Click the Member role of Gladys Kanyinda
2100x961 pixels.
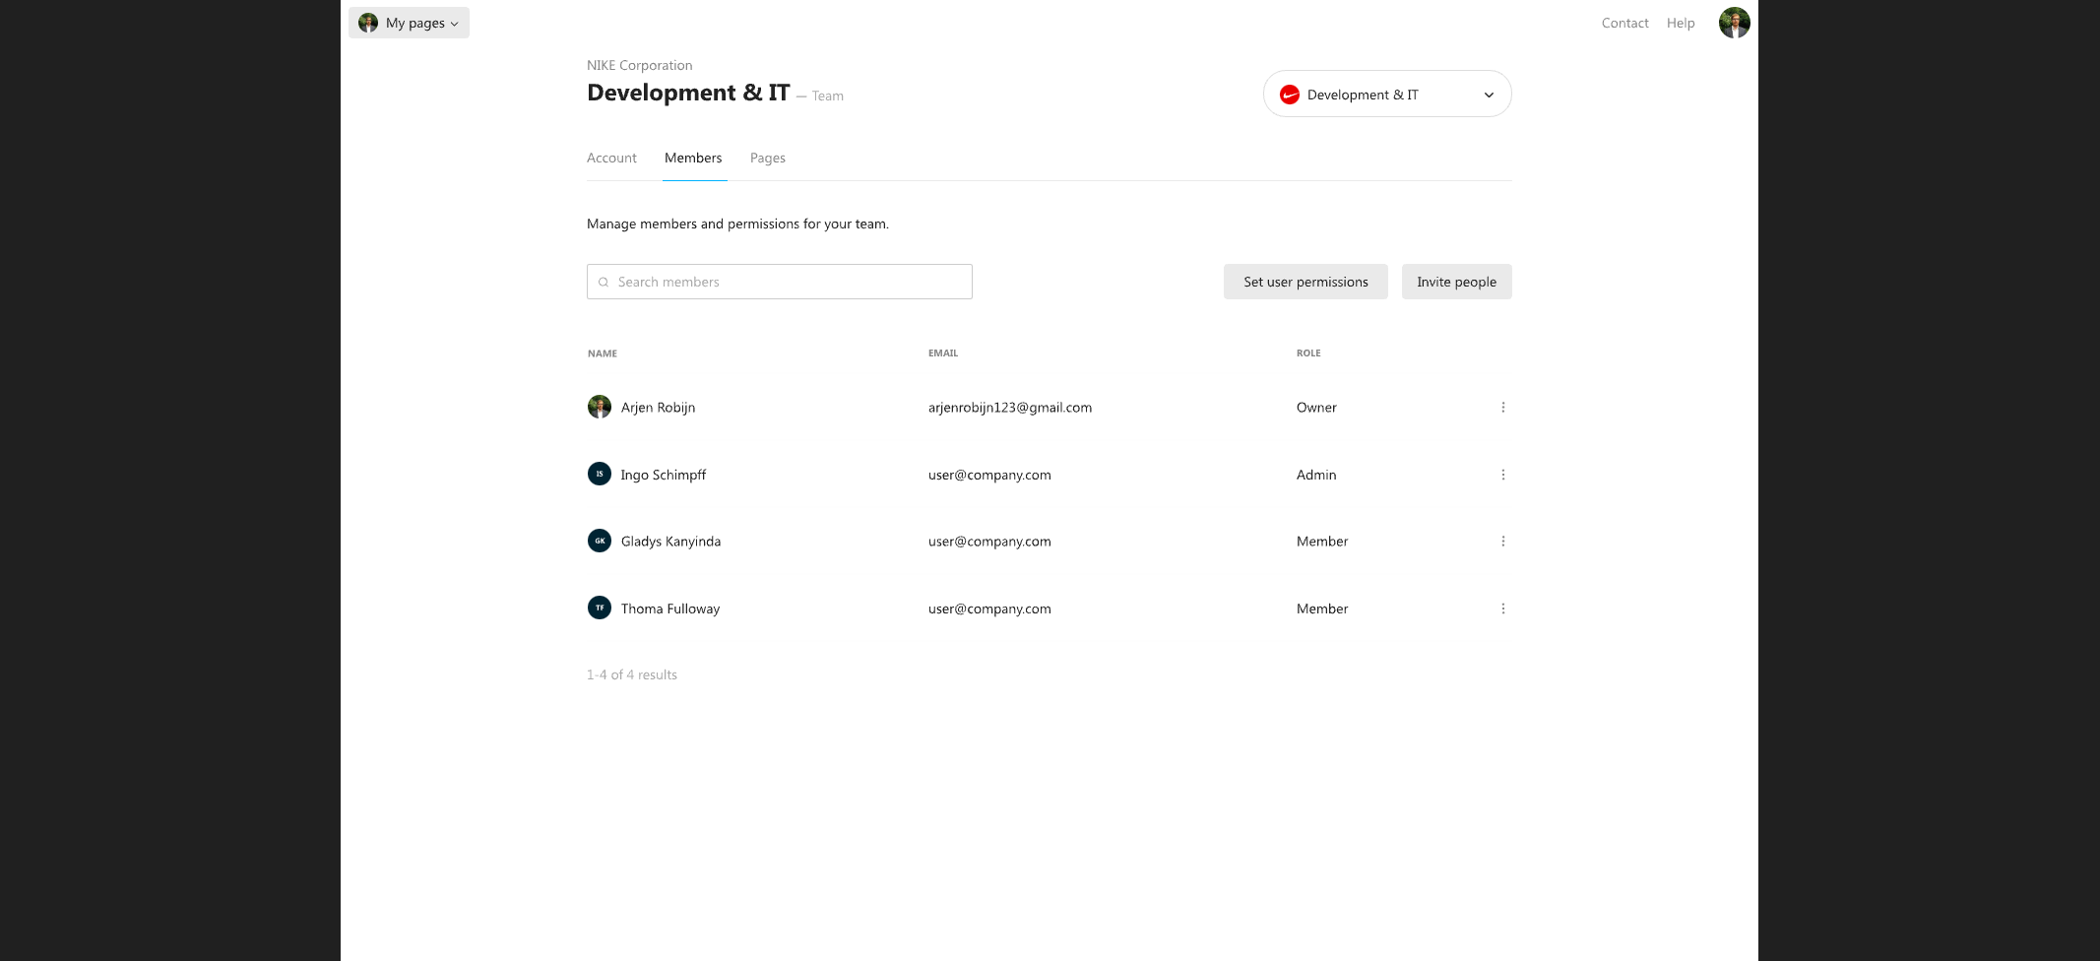[1322, 542]
